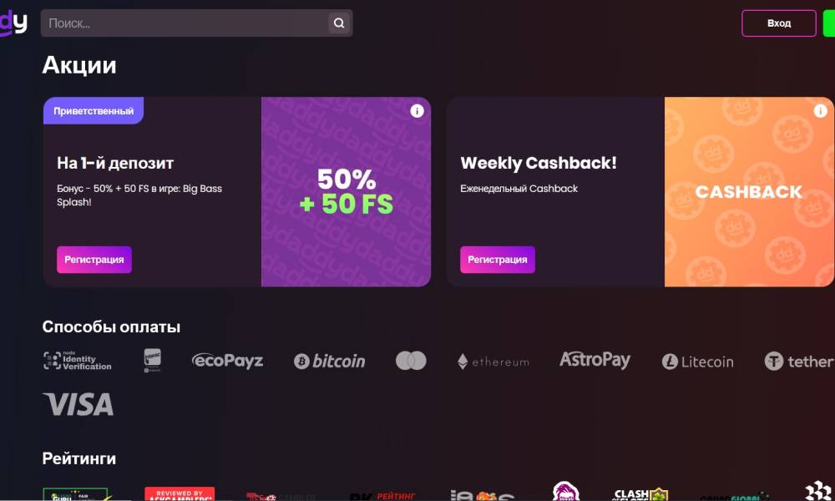Select the ecoPayz payment logo
Image resolution: width=835 pixels, height=501 pixels.
227,361
